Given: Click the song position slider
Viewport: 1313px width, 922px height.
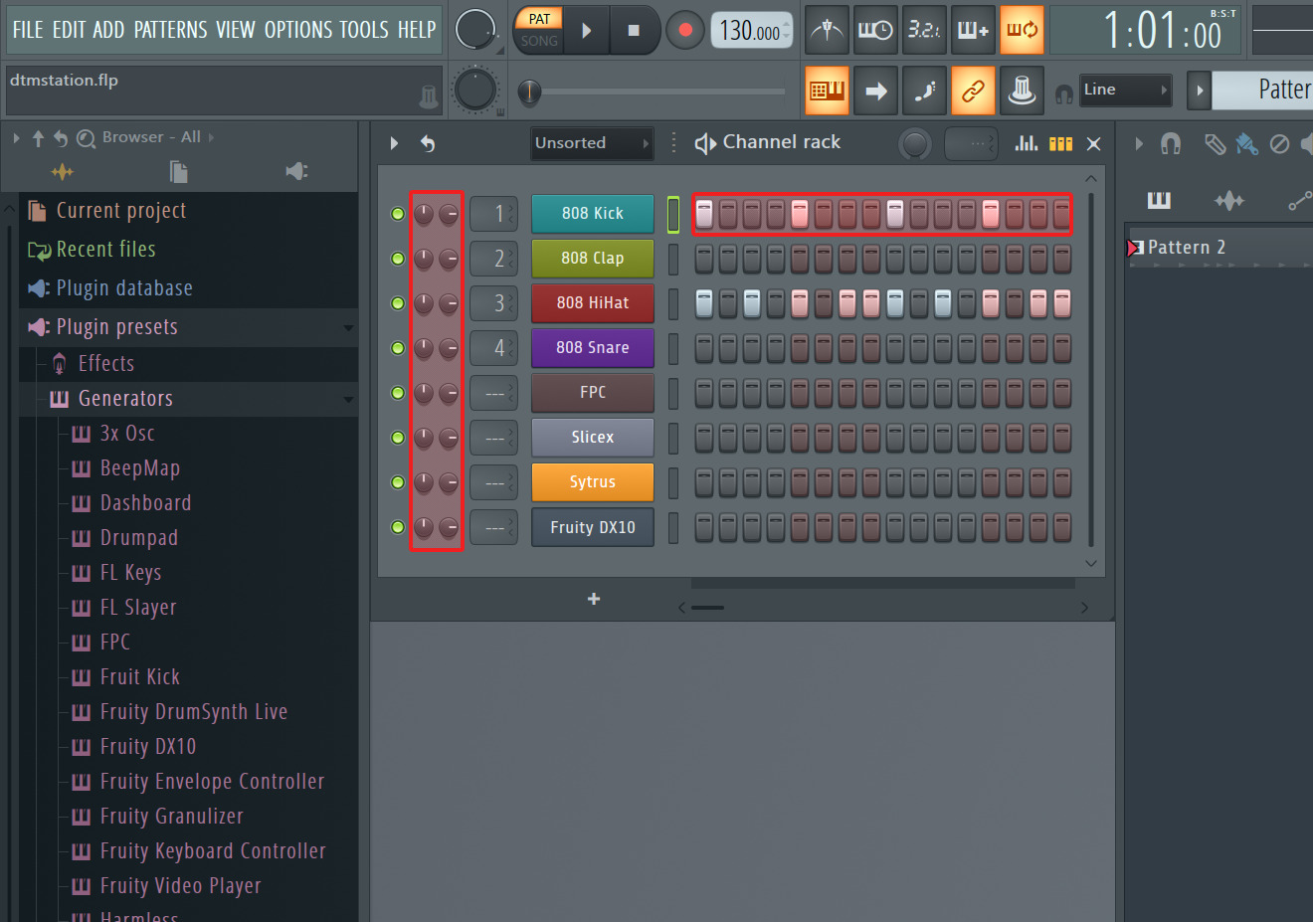Looking at the screenshot, I should [x=653, y=92].
